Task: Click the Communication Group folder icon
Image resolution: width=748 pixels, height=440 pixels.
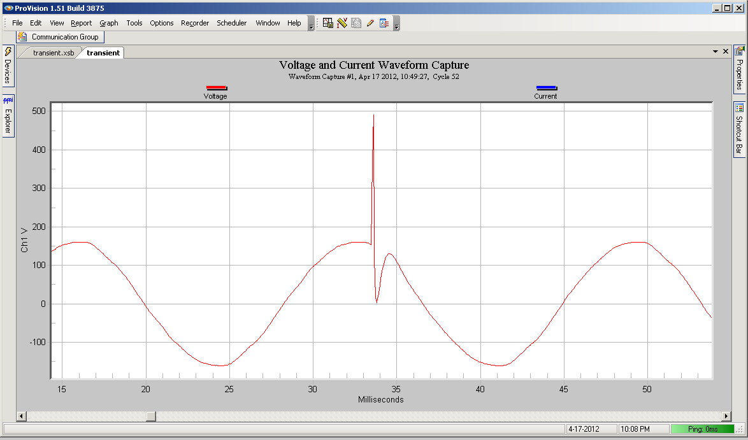Action: pos(22,37)
